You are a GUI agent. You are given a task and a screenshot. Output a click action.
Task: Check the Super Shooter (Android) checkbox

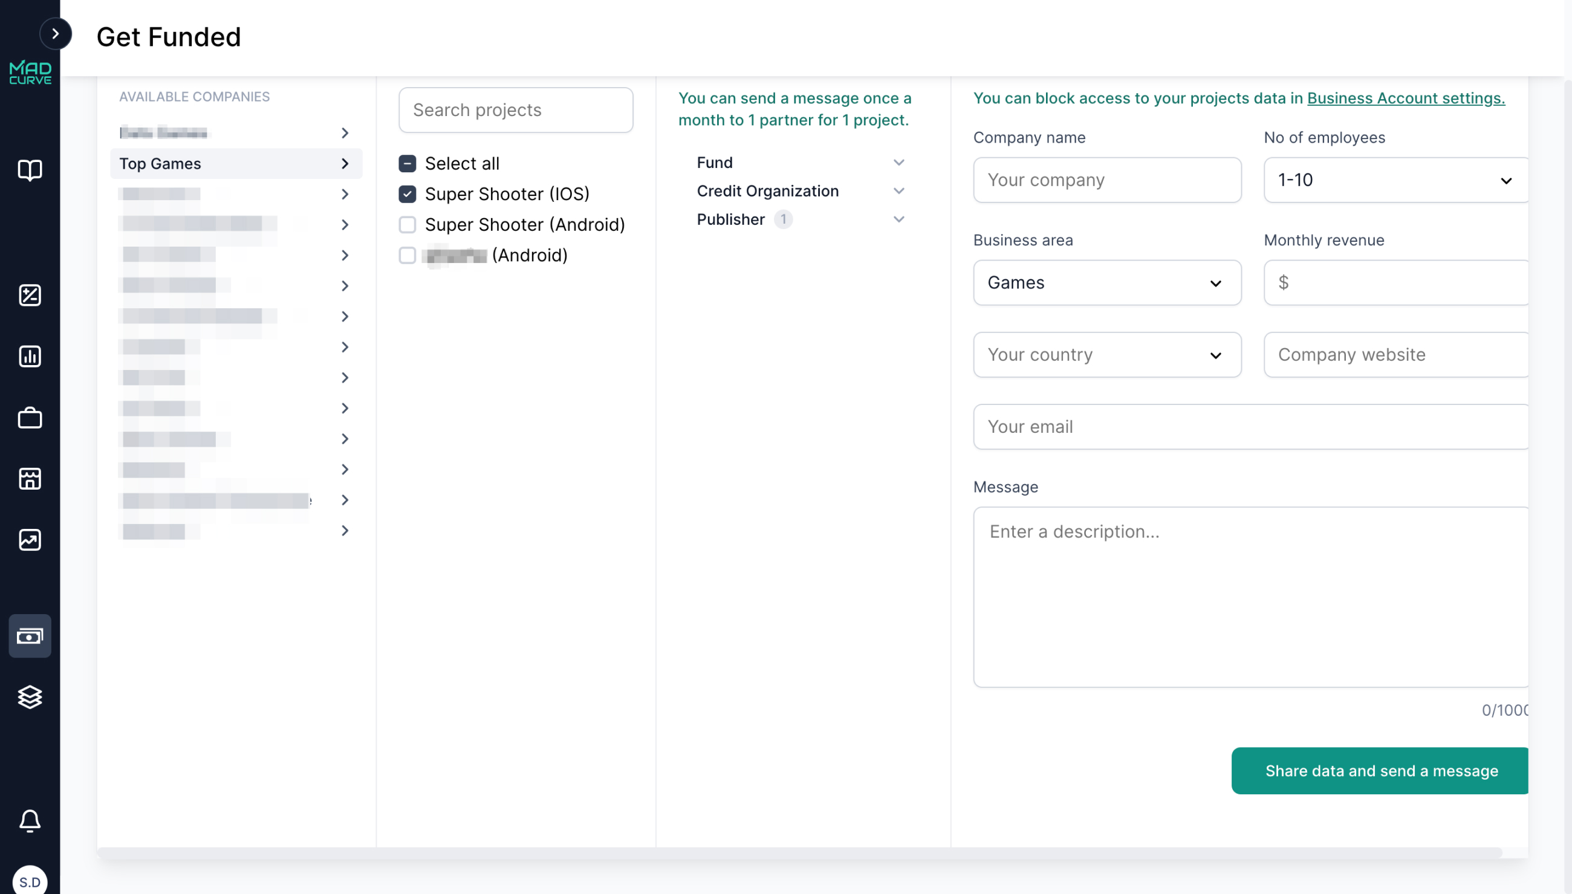point(407,224)
